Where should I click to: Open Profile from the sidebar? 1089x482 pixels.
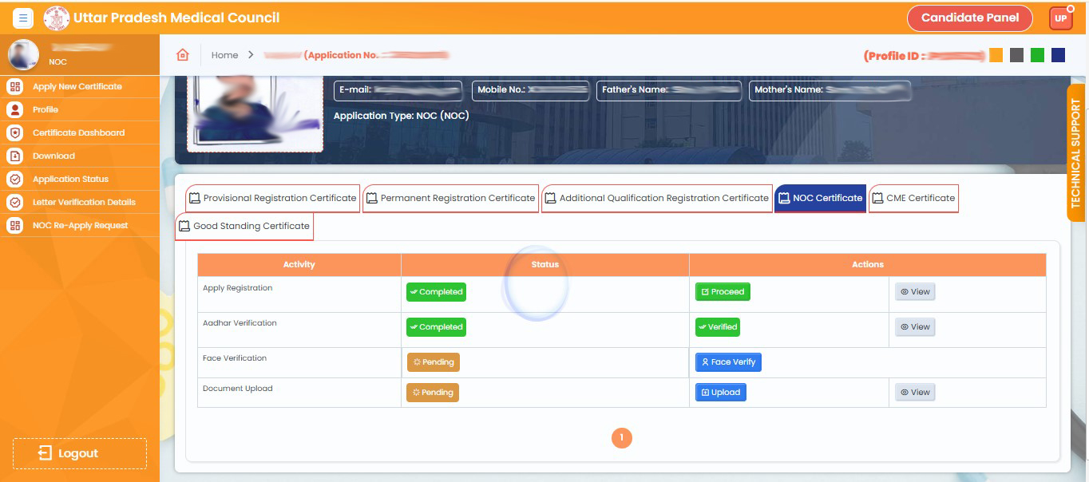click(x=45, y=109)
